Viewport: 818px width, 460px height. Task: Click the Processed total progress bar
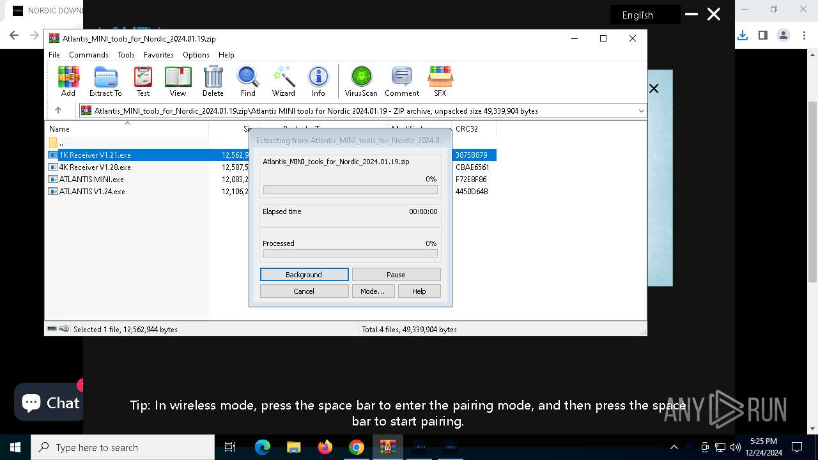point(350,254)
